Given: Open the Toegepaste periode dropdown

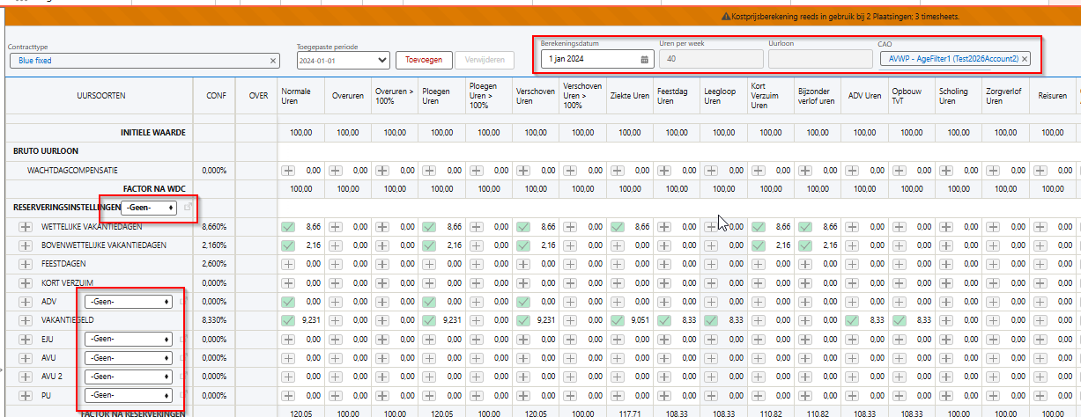Looking at the screenshot, I should (343, 61).
